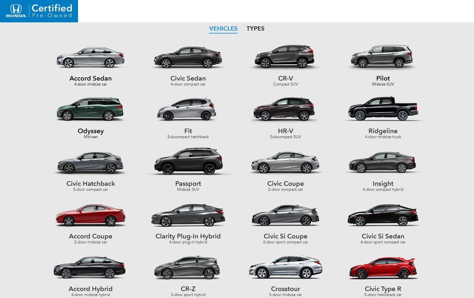Screen dimensions: 474x298
Task: Open the Clarity Plug-In Hybrid title link
Action: (x=188, y=236)
